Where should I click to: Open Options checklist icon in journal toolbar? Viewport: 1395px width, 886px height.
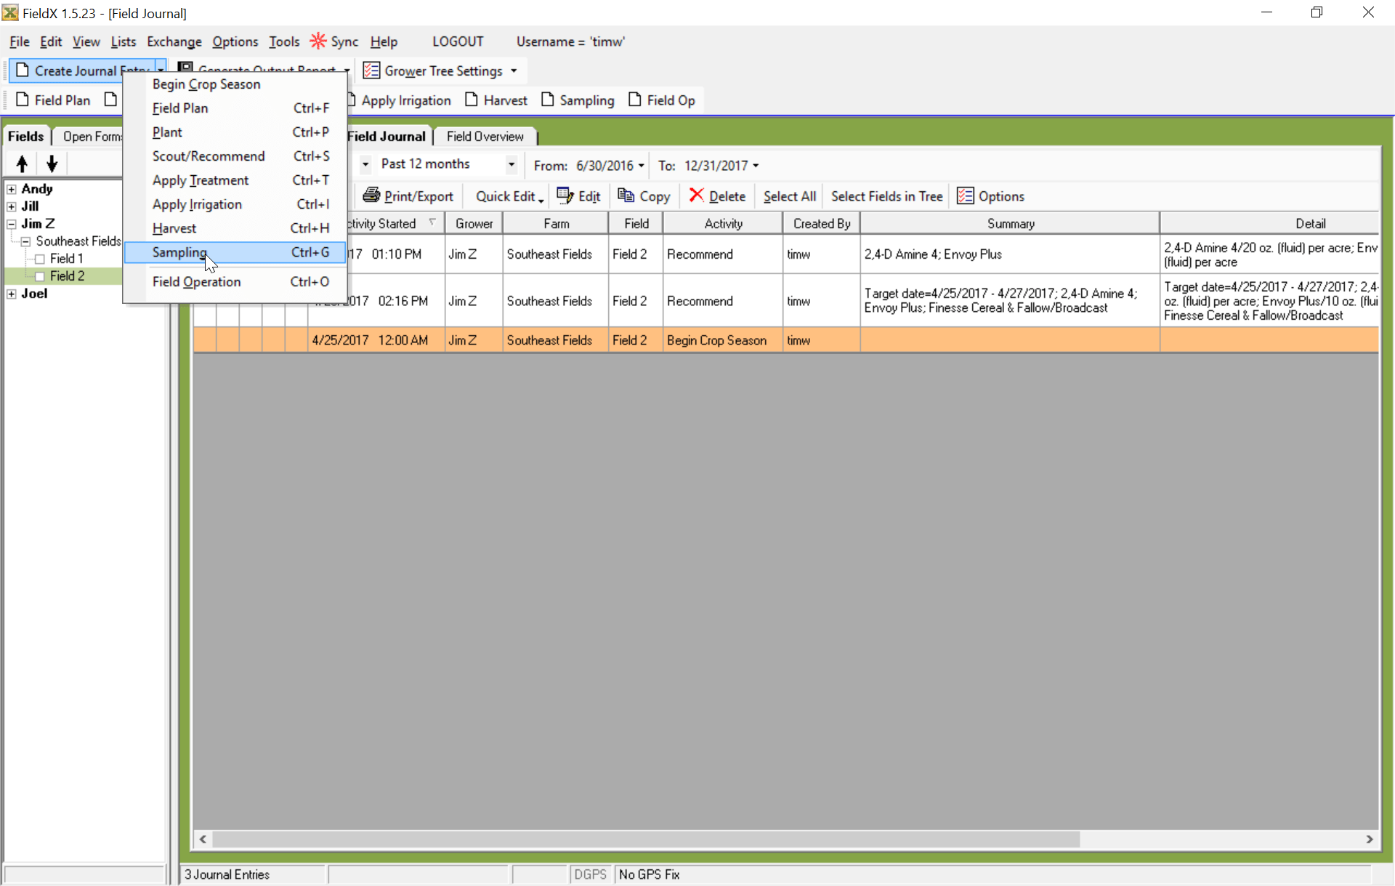(x=965, y=196)
